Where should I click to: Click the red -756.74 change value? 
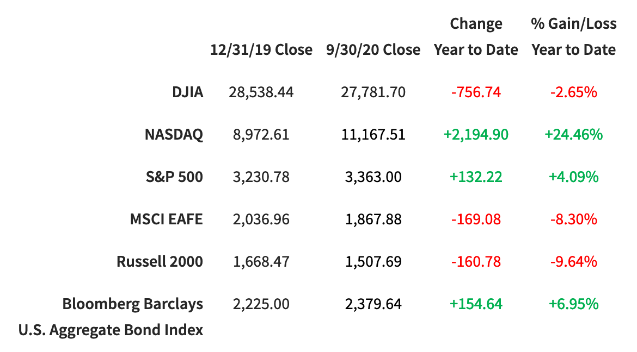(476, 92)
